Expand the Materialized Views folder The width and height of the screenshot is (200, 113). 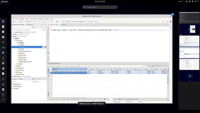[18, 51]
